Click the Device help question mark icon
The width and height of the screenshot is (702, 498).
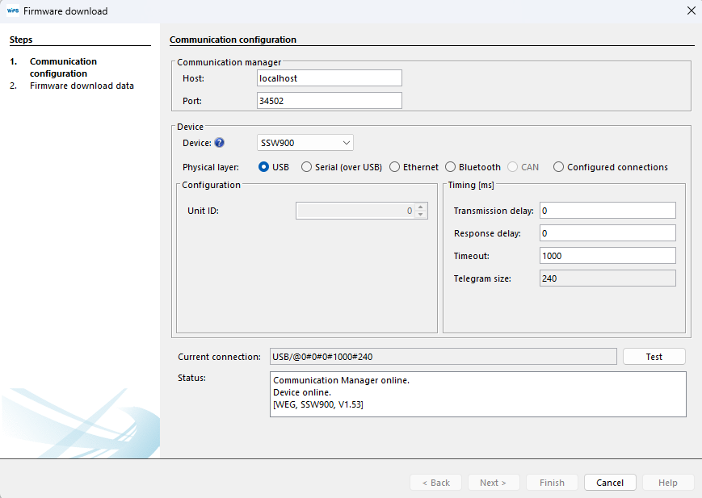tap(219, 143)
